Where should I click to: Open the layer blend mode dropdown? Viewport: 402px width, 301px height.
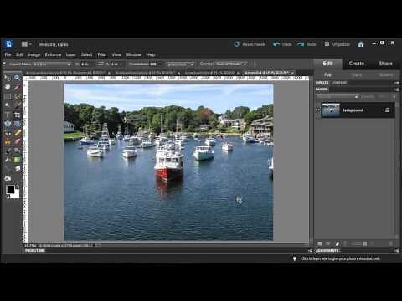coord(338,97)
